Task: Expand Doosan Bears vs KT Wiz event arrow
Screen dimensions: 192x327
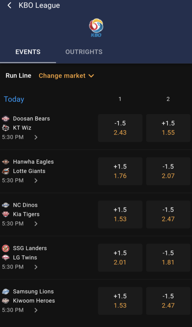Action: tap(36, 137)
